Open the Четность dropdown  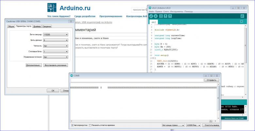click(x=56, y=46)
